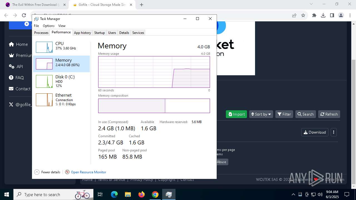This screenshot has height=200, width=356.
Task: Select the CPU performance graph thumbnail
Action: click(x=44, y=47)
